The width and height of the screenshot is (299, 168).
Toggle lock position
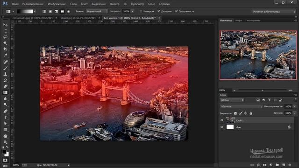click(x=246, y=113)
